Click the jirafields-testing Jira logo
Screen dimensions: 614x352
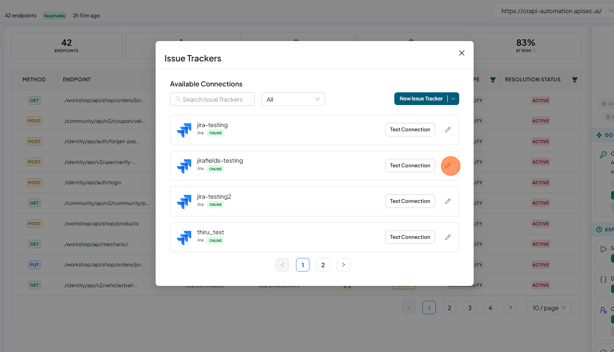click(x=184, y=166)
